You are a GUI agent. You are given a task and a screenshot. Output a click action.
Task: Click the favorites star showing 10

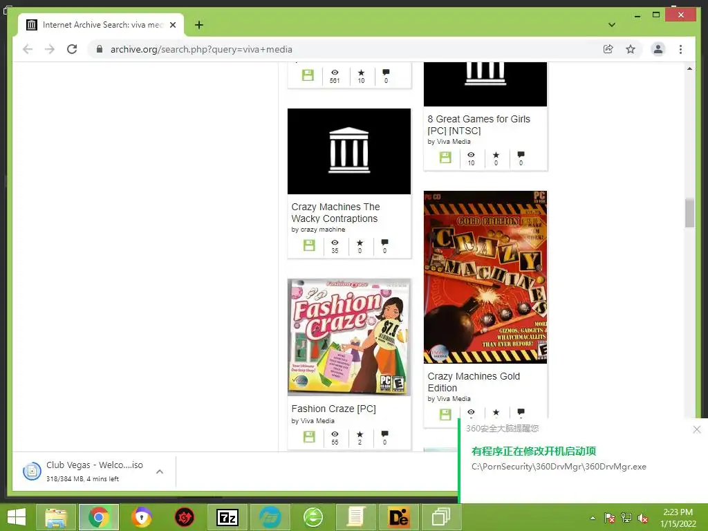[x=361, y=72]
